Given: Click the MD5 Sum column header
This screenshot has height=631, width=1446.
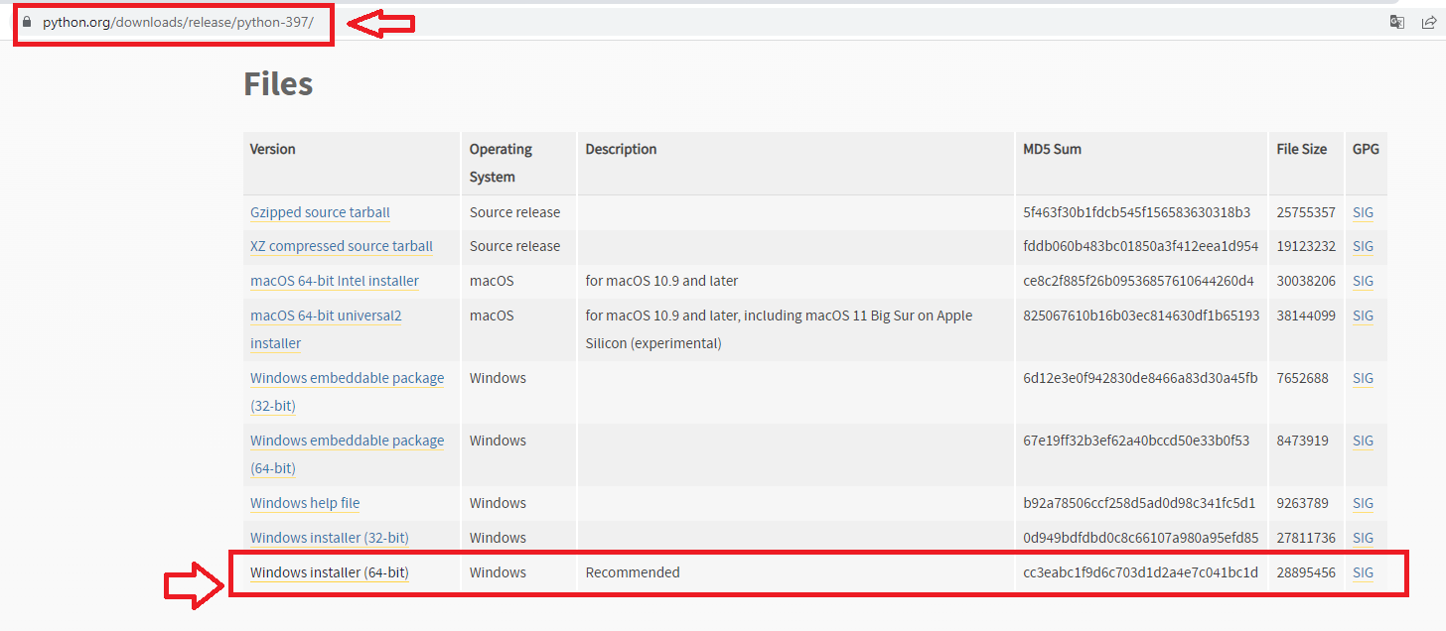Looking at the screenshot, I should tap(1052, 149).
